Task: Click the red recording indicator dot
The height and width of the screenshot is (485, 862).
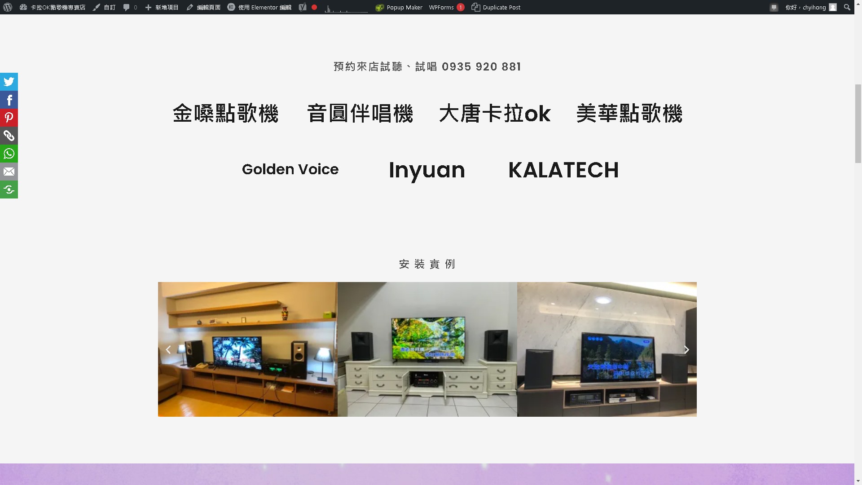Action: click(x=314, y=7)
